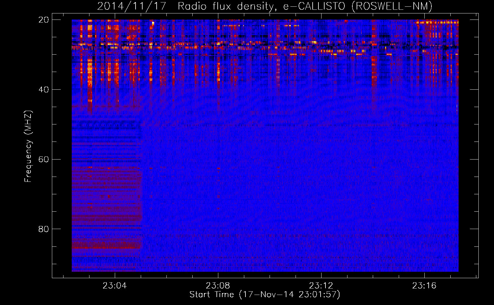494x305 pixels.
Task: Click the 23:08 time tick label
Action: [218, 286]
